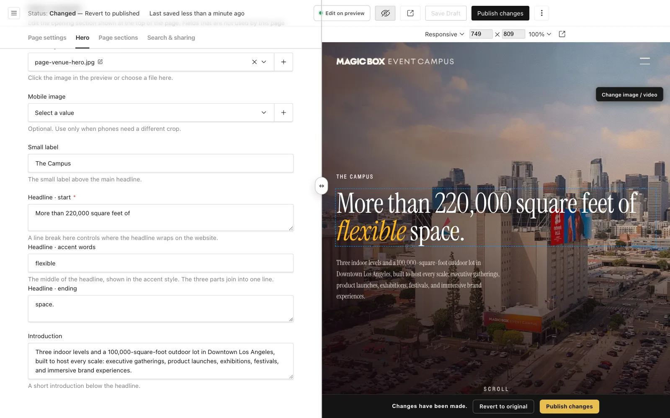Open the preview in a new tab
This screenshot has height=418, width=670.
[410, 13]
